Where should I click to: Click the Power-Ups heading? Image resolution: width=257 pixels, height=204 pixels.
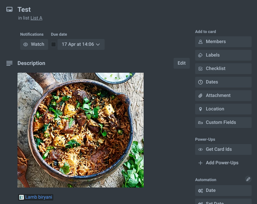[205, 139]
